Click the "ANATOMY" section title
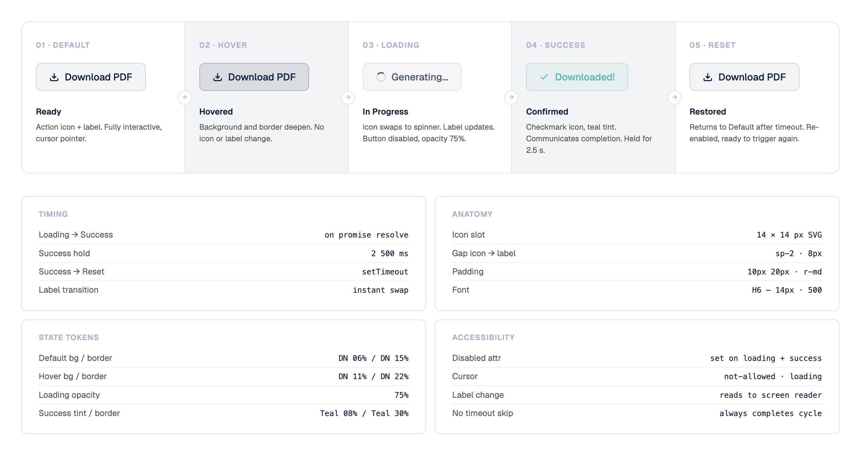Image resolution: width=867 pixels, height=454 pixels. (472, 214)
